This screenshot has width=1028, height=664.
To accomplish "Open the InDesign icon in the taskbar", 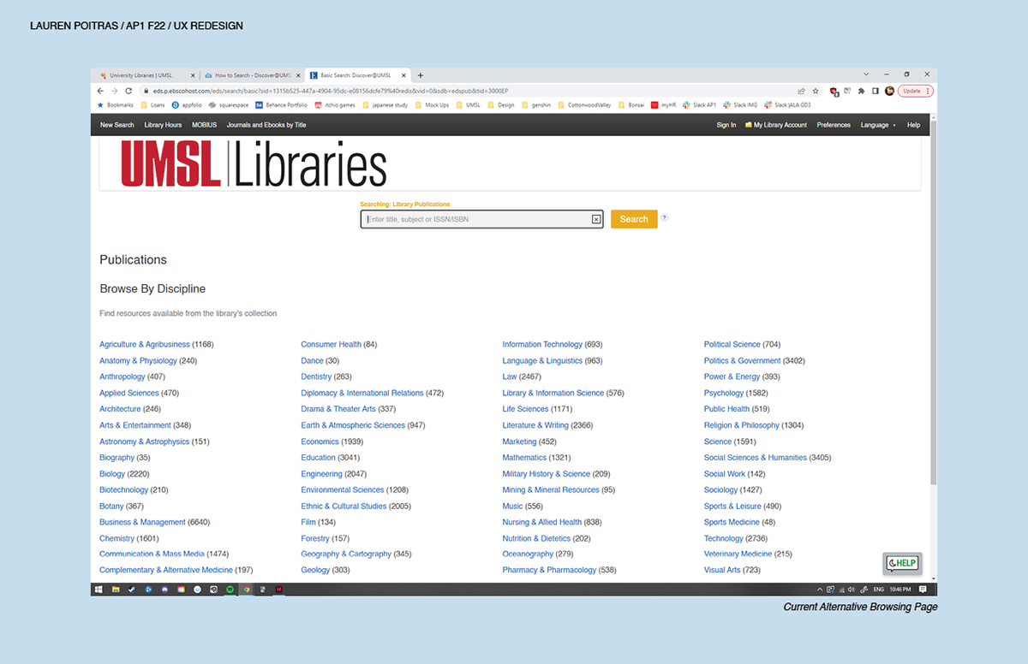I will [x=279, y=590].
